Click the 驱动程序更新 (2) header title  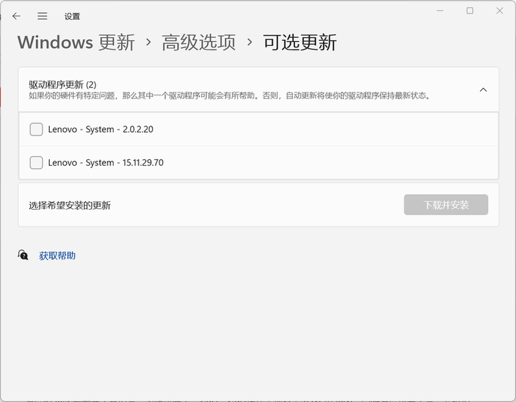click(63, 85)
